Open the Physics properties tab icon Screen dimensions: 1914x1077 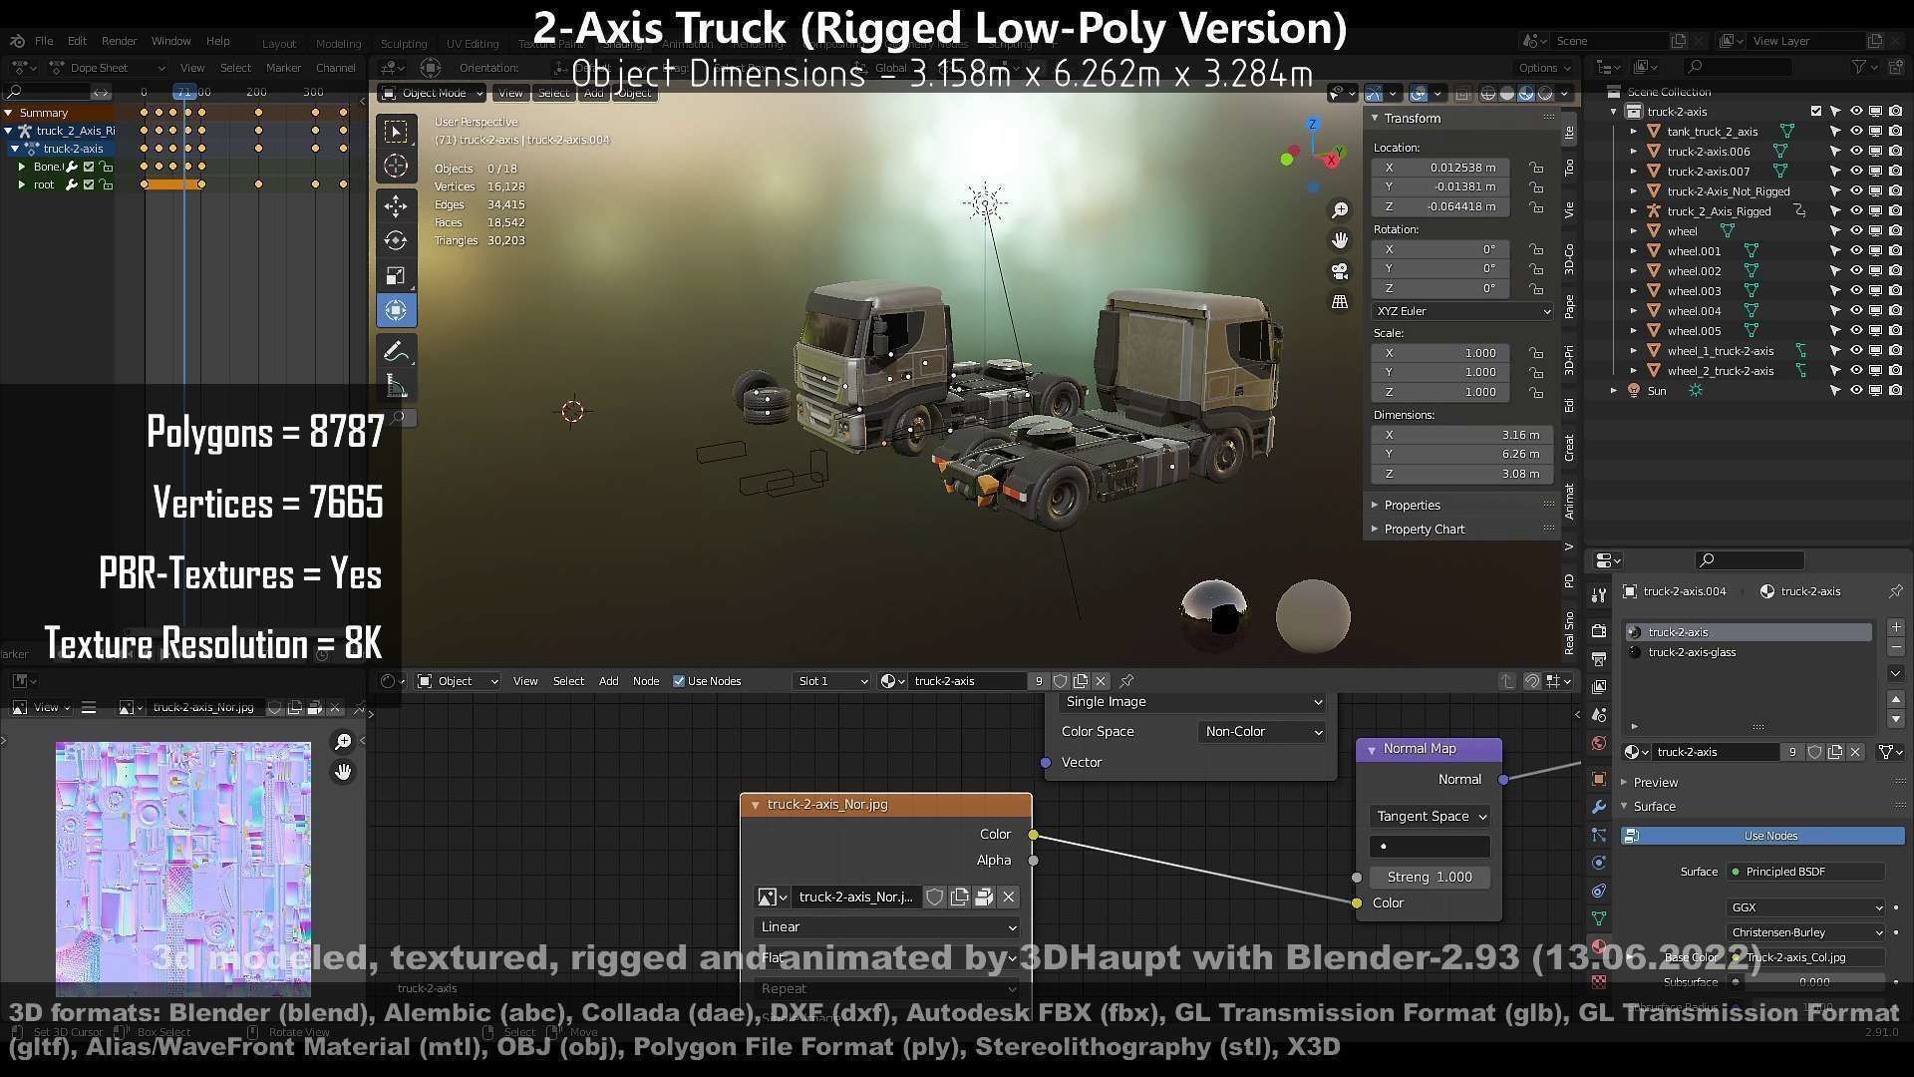tap(1599, 863)
